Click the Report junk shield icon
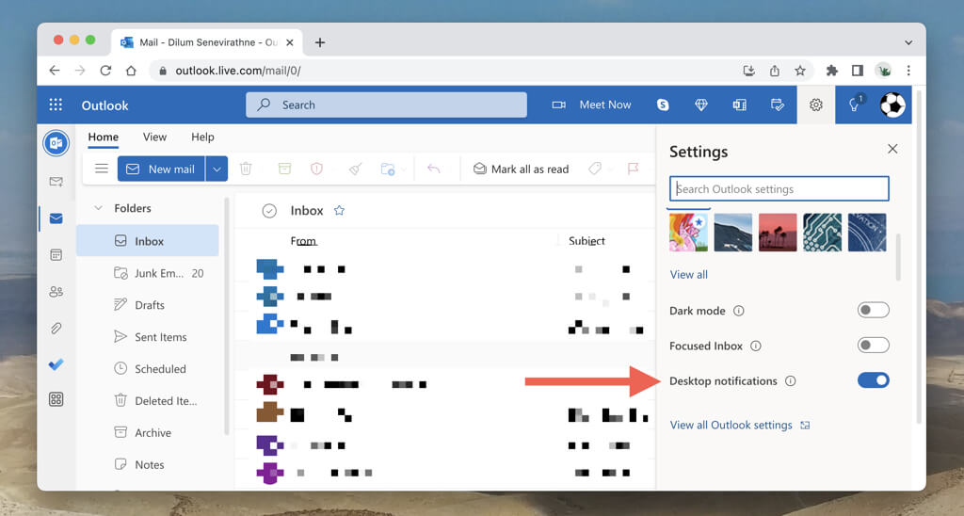This screenshot has width=964, height=516. 316,169
